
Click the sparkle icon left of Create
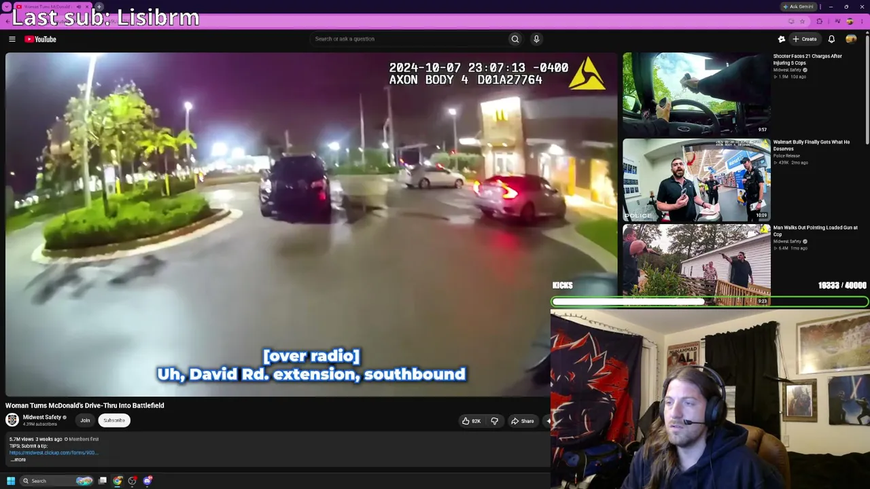point(782,39)
